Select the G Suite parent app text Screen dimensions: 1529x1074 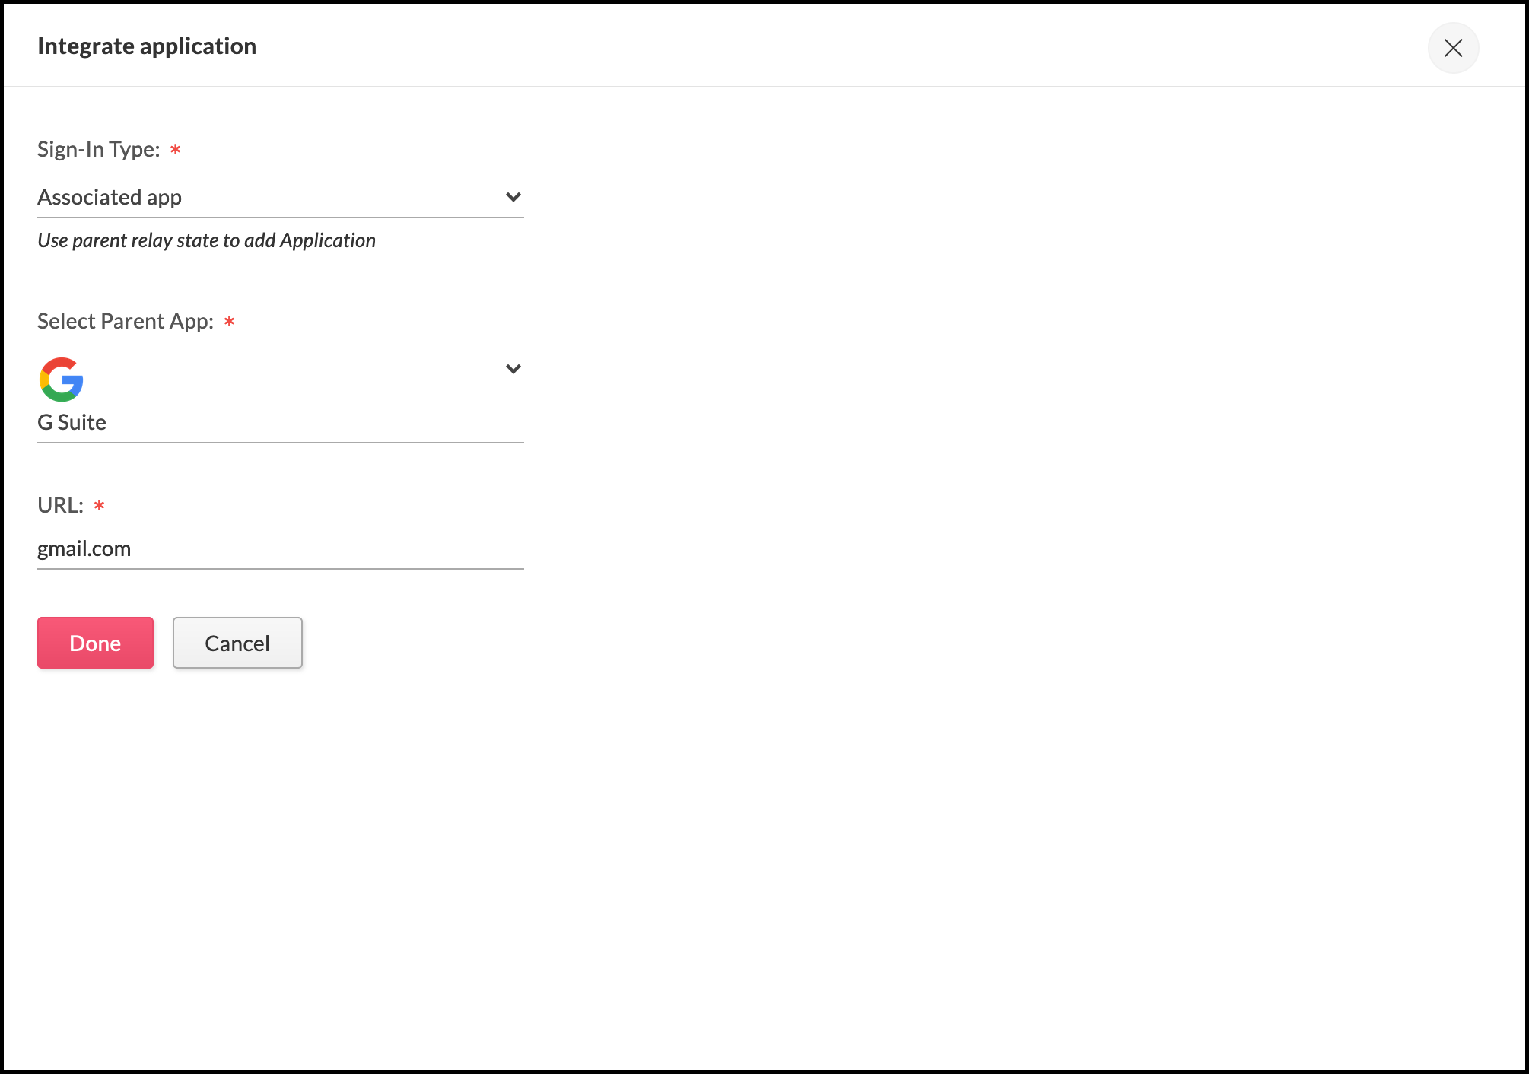(x=72, y=422)
